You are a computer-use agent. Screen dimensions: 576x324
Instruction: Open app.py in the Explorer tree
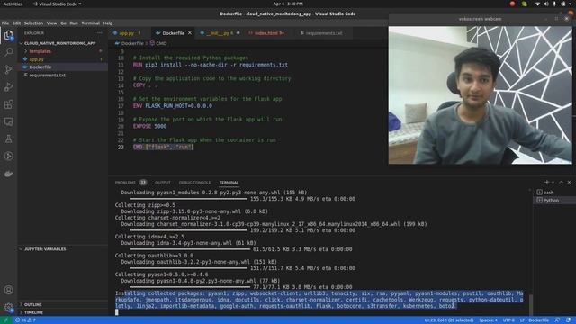coord(37,59)
